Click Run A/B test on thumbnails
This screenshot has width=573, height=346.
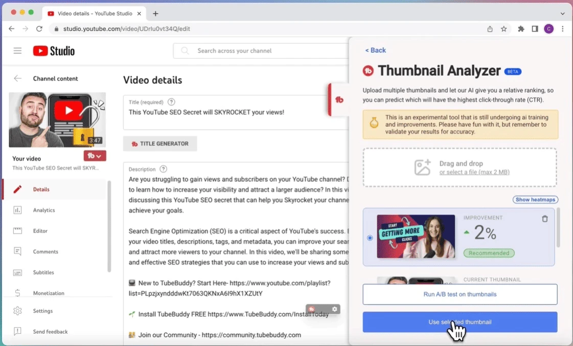click(460, 294)
